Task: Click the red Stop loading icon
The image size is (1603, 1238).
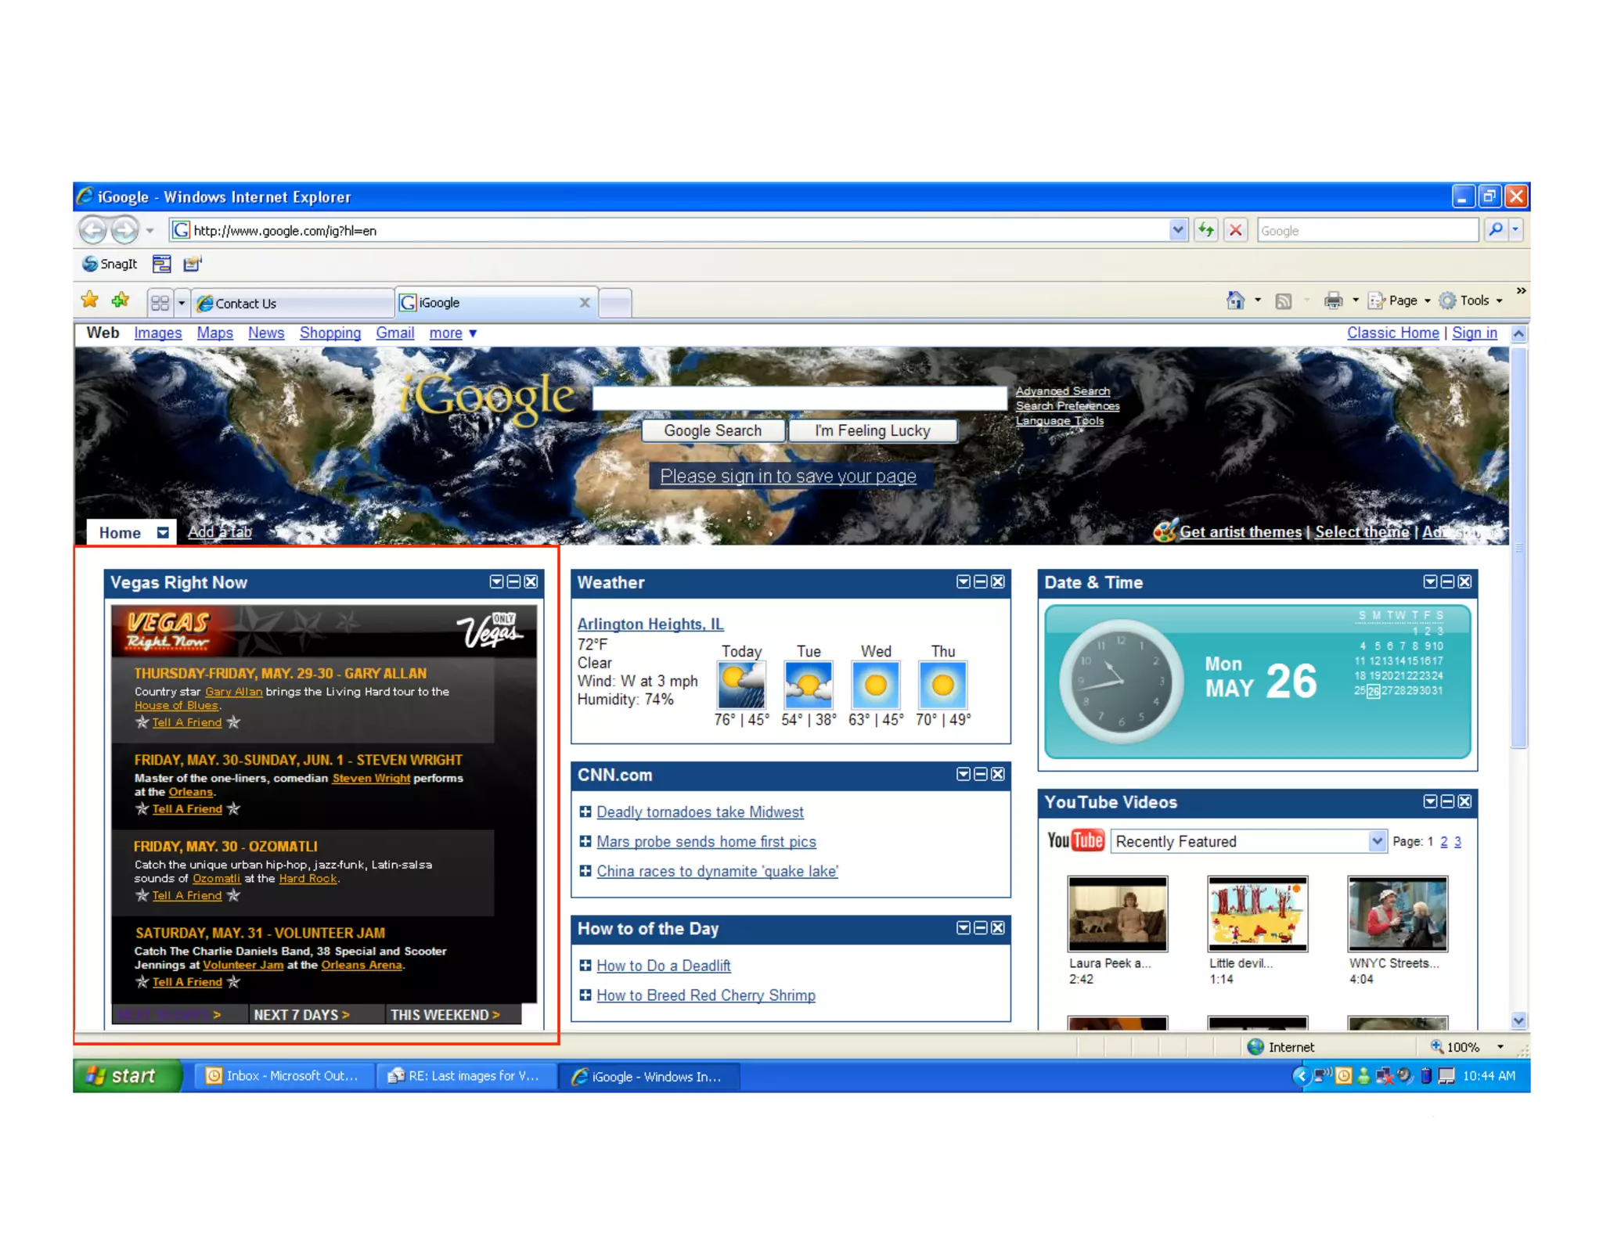Action: [x=1235, y=230]
